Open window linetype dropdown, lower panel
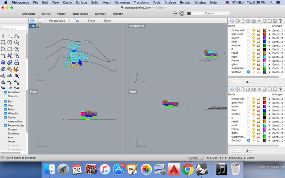This screenshot has width=285, height=178. (278, 114)
